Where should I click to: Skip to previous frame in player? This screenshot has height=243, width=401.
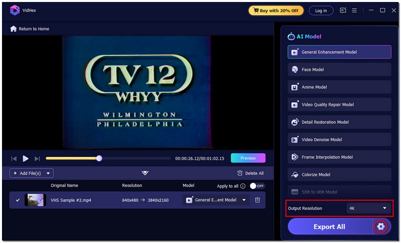coord(14,158)
